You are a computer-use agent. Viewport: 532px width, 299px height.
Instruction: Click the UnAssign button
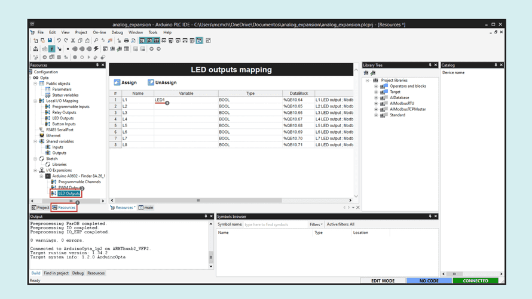point(162,82)
